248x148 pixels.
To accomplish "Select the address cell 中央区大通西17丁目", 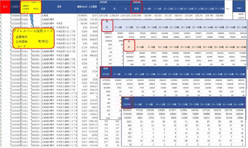I will (x=67, y=117).
